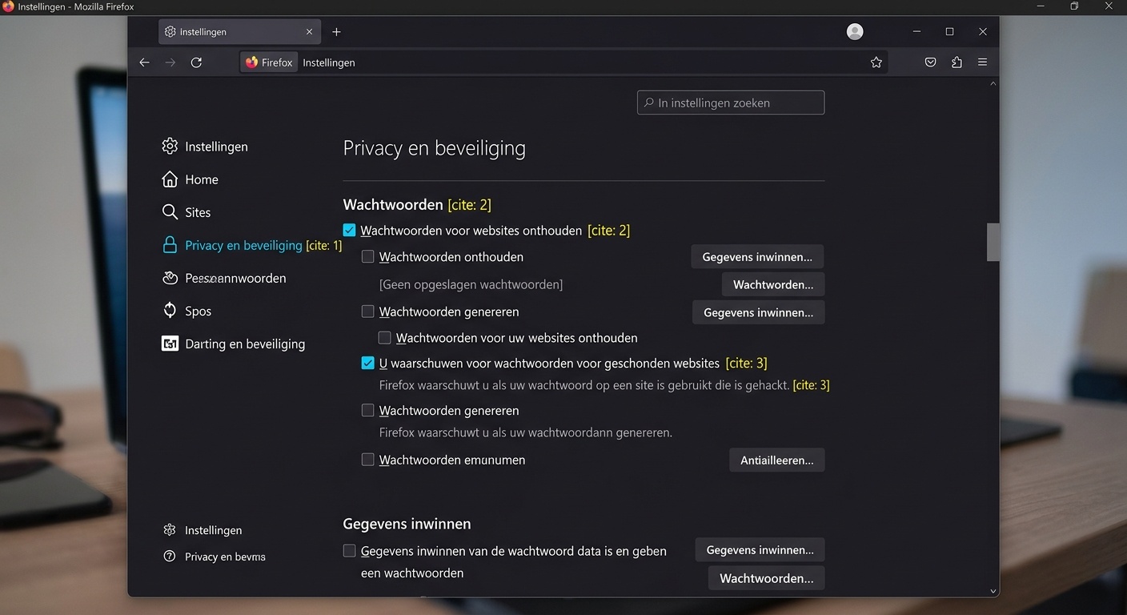Viewport: 1127px width, 615px height.
Task: Enable Wachtwoorden voor uw websites onthouden
Action: pyautogui.click(x=385, y=338)
